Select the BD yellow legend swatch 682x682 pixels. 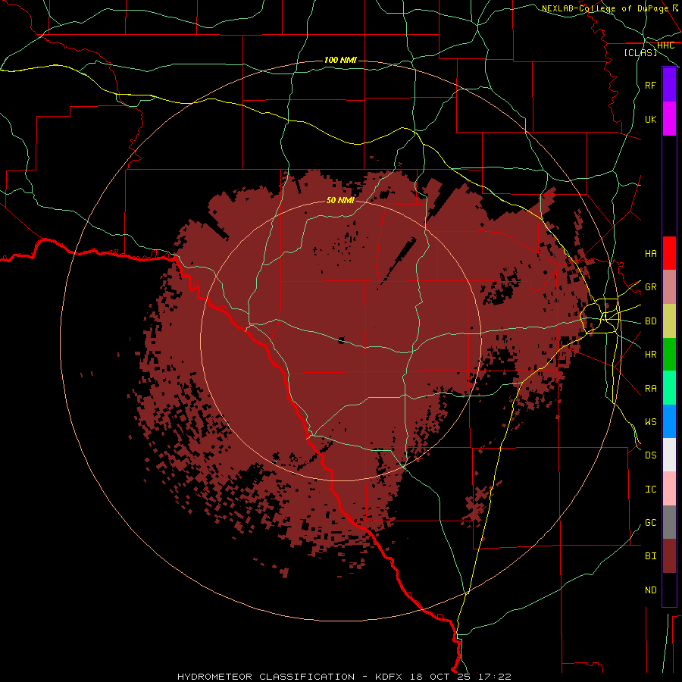click(x=669, y=321)
